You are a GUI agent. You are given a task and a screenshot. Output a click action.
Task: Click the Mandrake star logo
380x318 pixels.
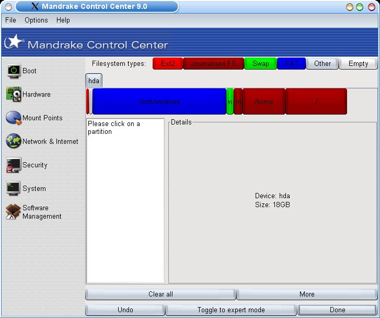[x=14, y=41]
